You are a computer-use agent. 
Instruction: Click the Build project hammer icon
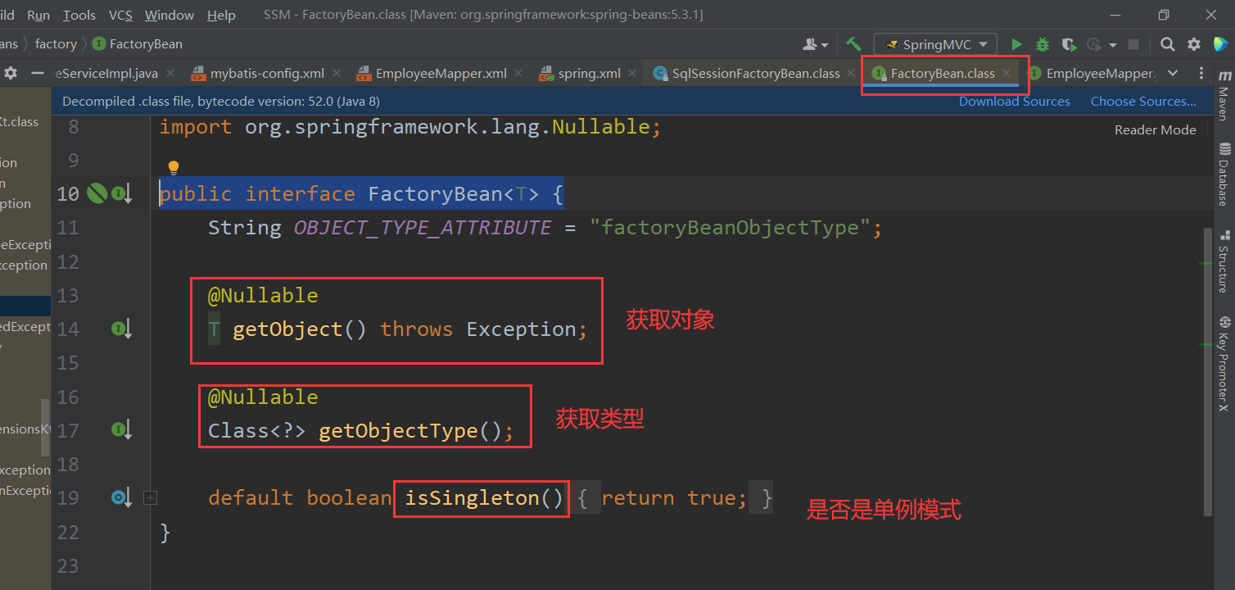[x=853, y=44]
